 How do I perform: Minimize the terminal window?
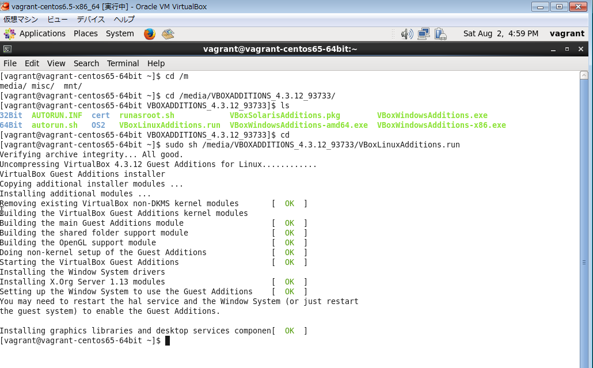[x=553, y=49]
